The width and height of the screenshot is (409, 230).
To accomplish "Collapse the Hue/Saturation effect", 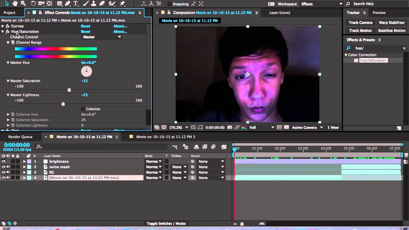I will coord(3,32).
